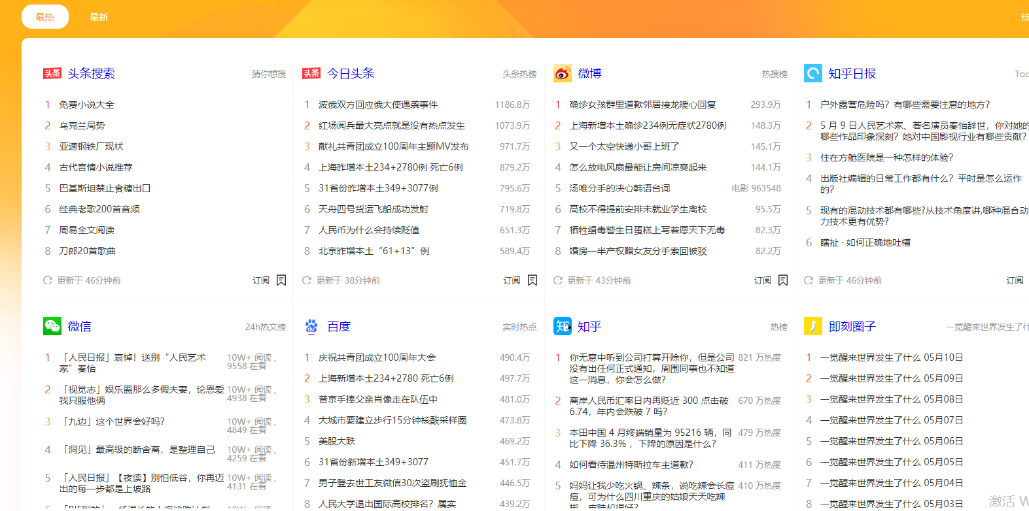The height and width of the screenshot is (511, 1029).
Task: Open 巴基斯坦禁止食糖出口 item
Action: (105, 188)
